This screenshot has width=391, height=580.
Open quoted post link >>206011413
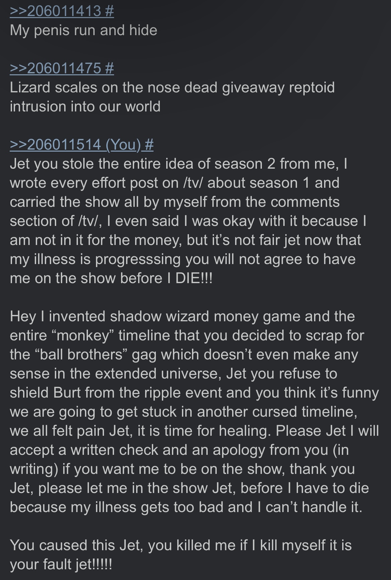pos(56,11)
